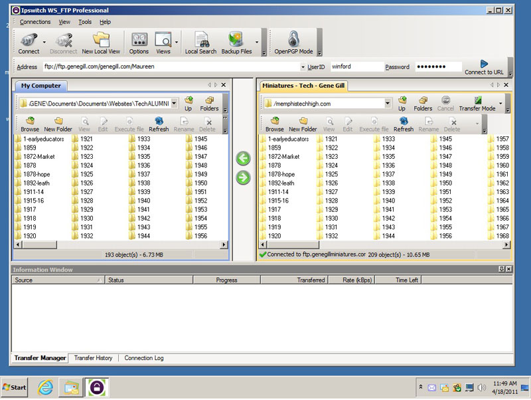Open the Tools menu
The width and height of the screenshot is (531, 400).
[x=85, y=22]
